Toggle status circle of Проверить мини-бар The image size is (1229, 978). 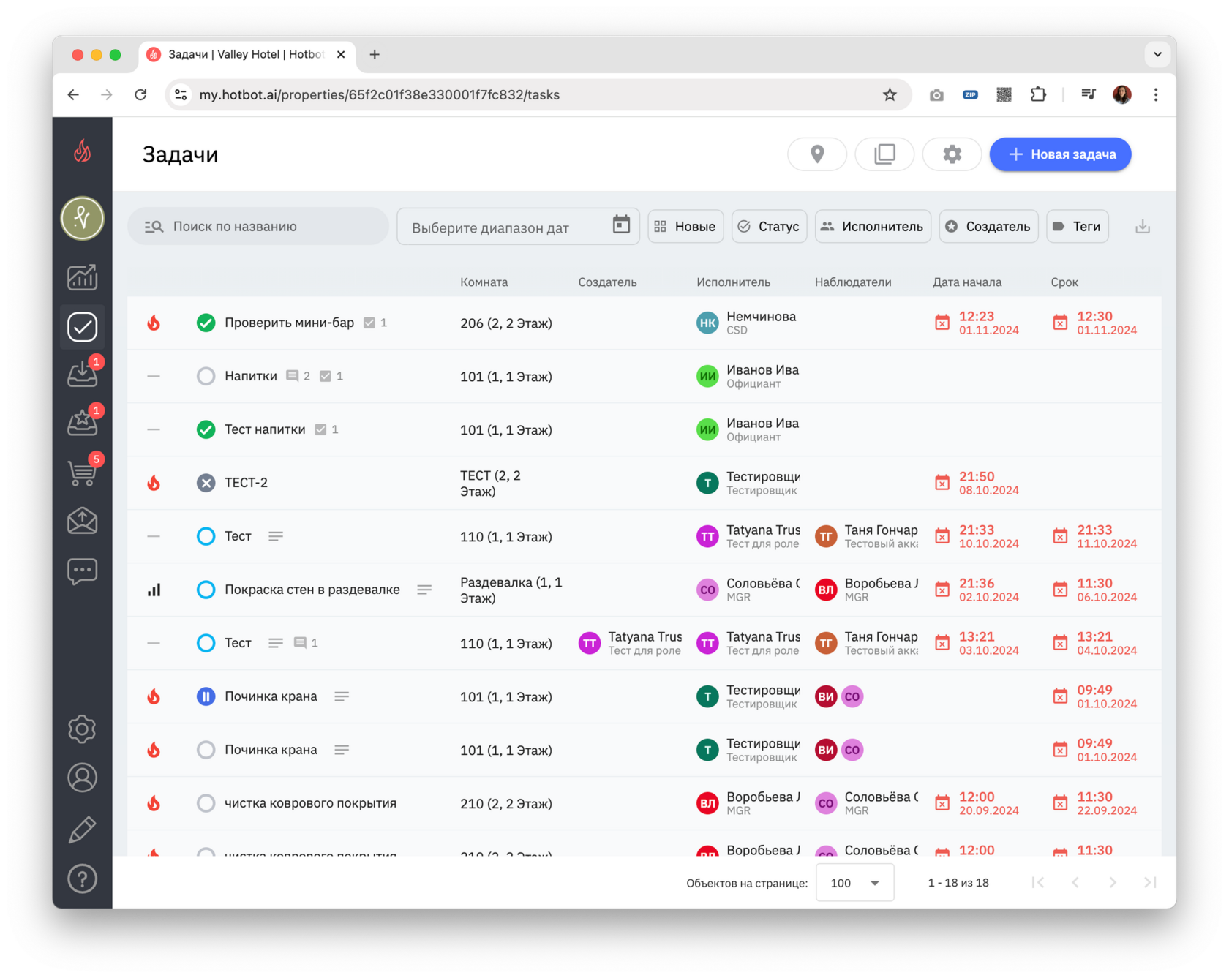tap(206, 323)
